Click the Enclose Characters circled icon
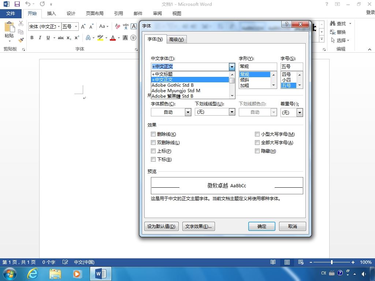Screen dimensions: 375x281 tap(133, 38)
